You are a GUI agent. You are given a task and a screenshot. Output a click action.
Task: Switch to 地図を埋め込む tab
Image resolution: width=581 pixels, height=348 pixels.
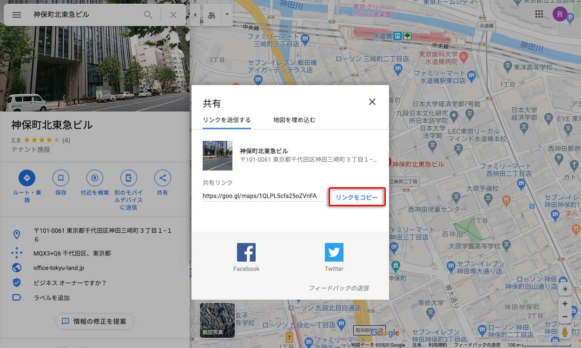pos(294,120)
